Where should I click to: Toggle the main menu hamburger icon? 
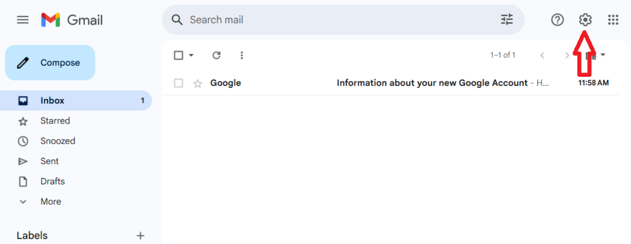pyautogui.click(x=23, y=20)
